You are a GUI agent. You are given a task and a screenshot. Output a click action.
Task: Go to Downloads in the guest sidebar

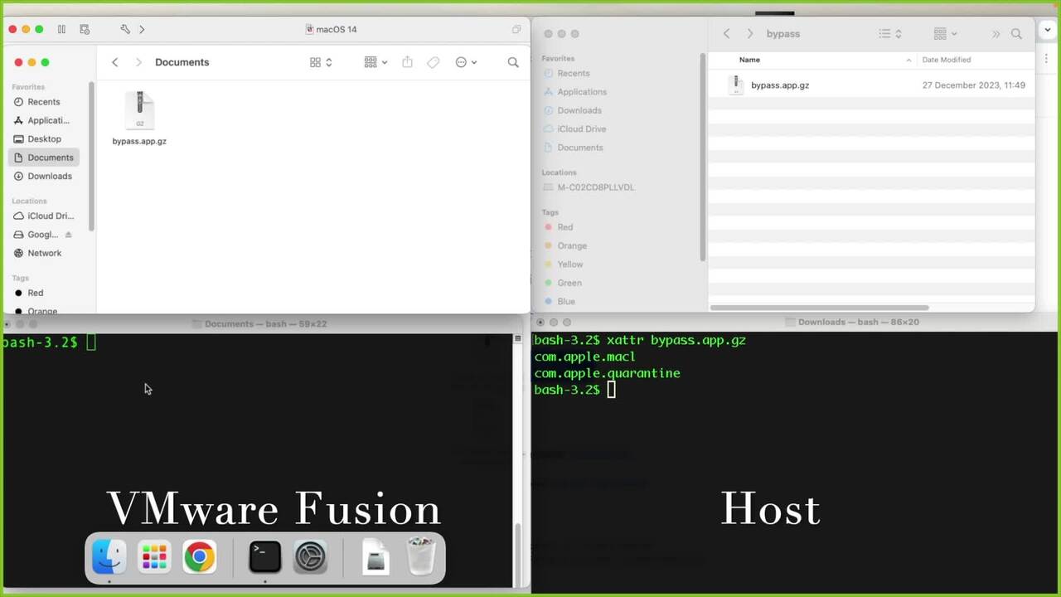coord(50,176)
